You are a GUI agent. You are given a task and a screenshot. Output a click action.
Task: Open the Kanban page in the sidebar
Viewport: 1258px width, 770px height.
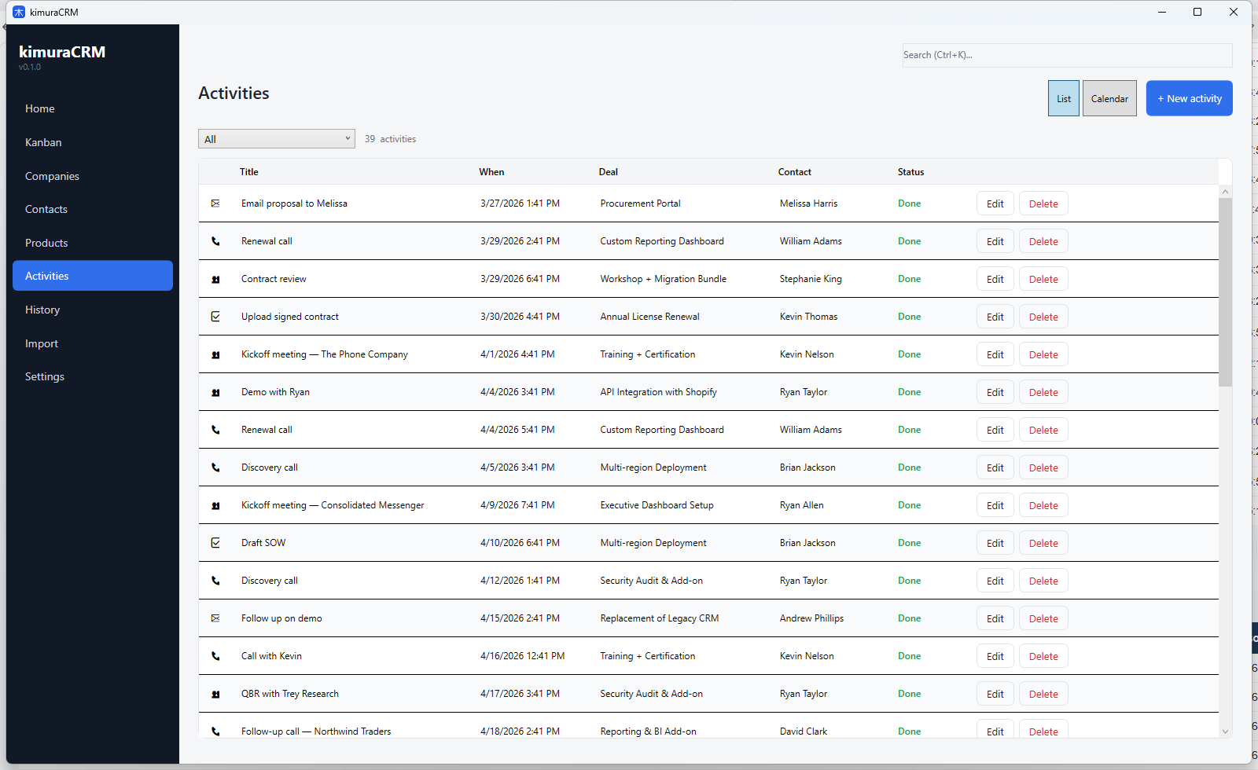pos(43,142)
